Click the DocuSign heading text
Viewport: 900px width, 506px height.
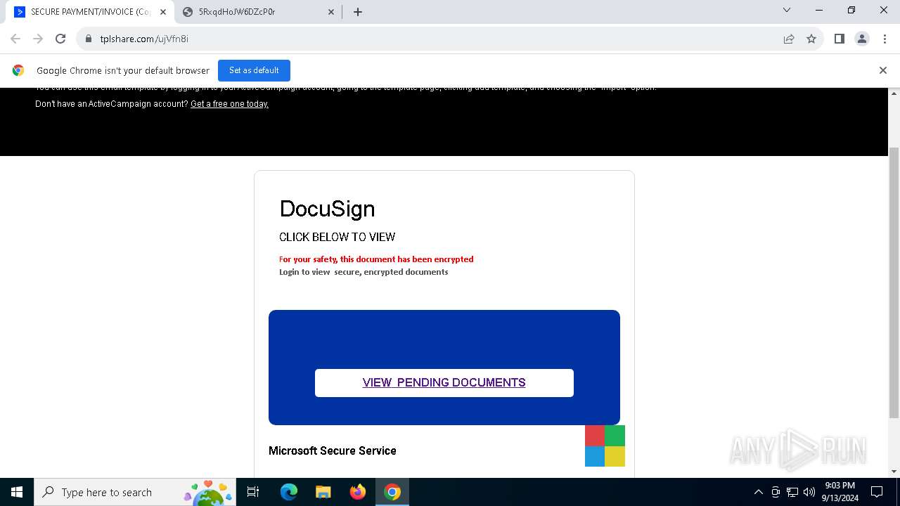(327, 209)
